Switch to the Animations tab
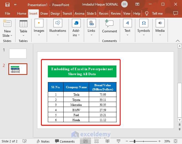This screenshot has width=182, height=144. pos(79,14)
